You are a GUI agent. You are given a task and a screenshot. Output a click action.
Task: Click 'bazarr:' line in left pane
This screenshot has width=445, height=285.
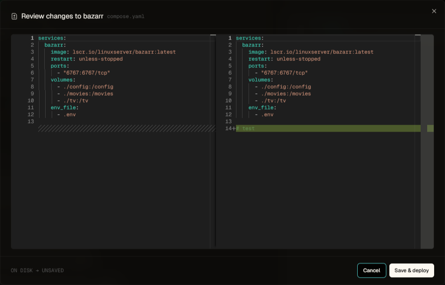click(x=55, y=45)
